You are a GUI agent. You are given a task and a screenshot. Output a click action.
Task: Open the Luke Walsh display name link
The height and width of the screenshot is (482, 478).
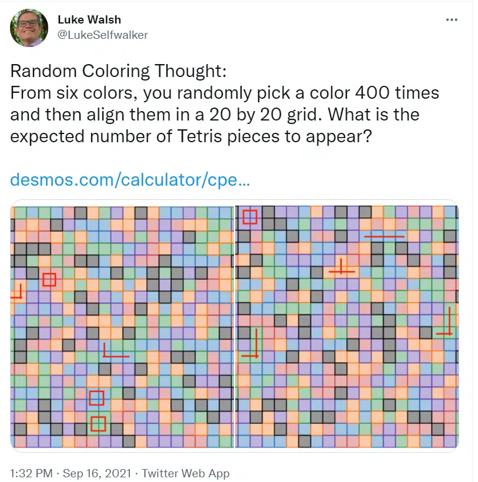click(89, 19)
